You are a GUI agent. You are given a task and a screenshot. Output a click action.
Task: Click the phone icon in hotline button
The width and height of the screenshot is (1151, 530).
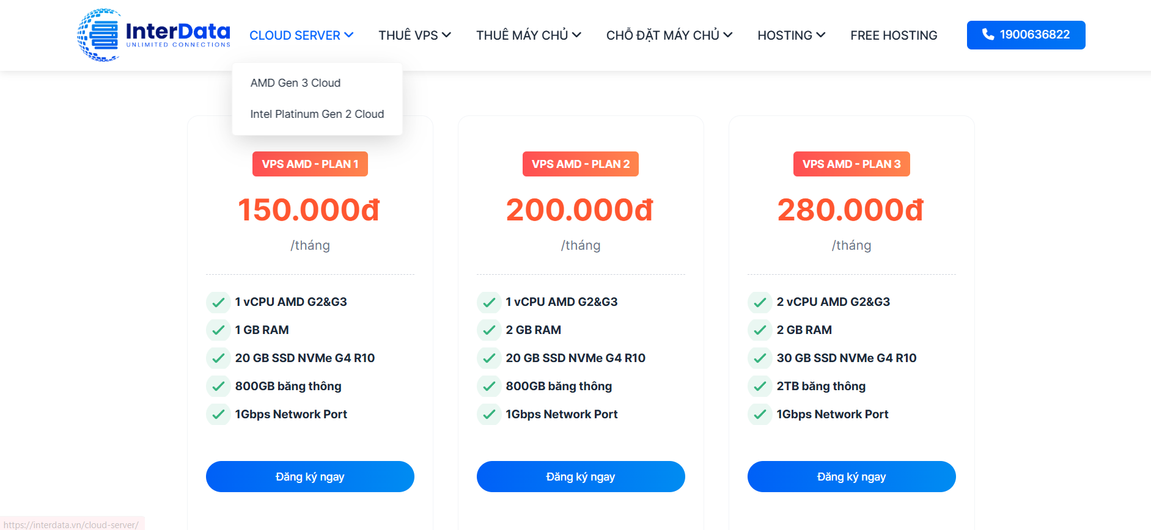click(988, 35)
